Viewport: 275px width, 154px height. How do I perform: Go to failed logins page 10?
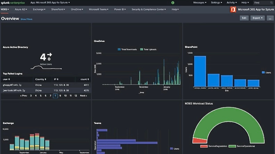[65, 96]
